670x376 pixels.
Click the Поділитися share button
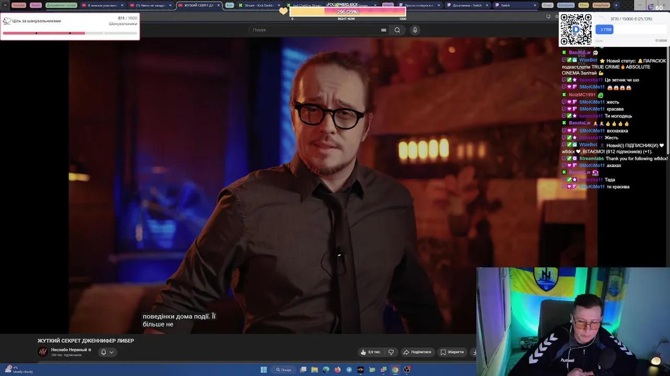coord(417,352)
